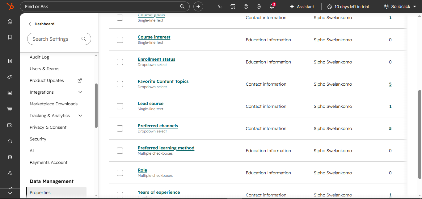Open Service bell icon in left rail
This screenshot has width=422, height=199.
click(10, 141)
